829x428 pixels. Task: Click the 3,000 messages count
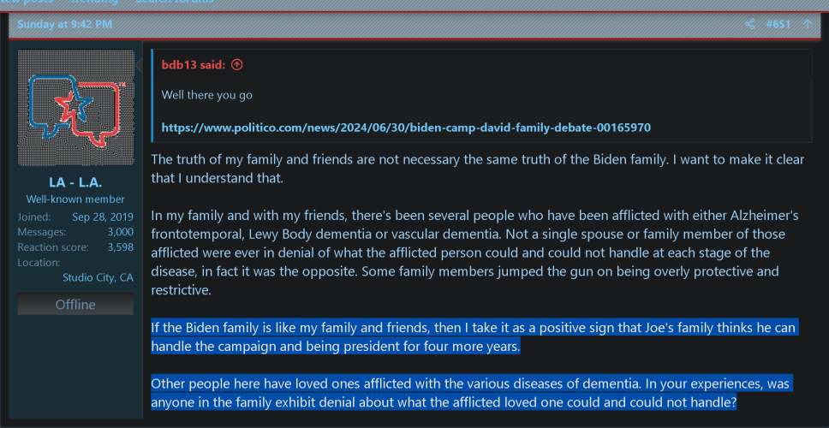120,232
